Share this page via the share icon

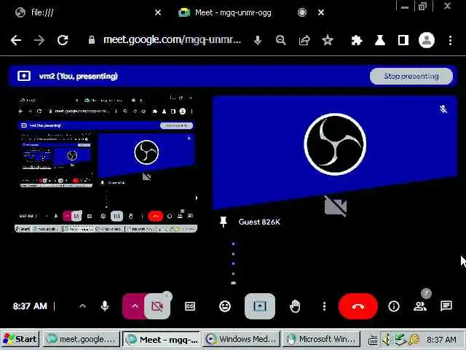coord(304,40)
